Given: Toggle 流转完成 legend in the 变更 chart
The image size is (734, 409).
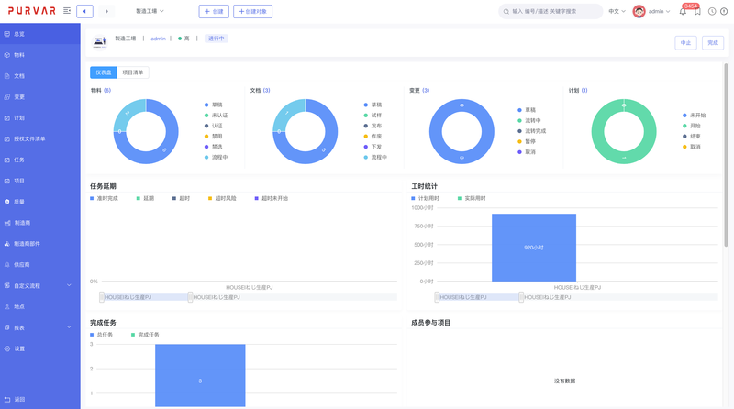Looking at the screenshot, I should [532, 131].
